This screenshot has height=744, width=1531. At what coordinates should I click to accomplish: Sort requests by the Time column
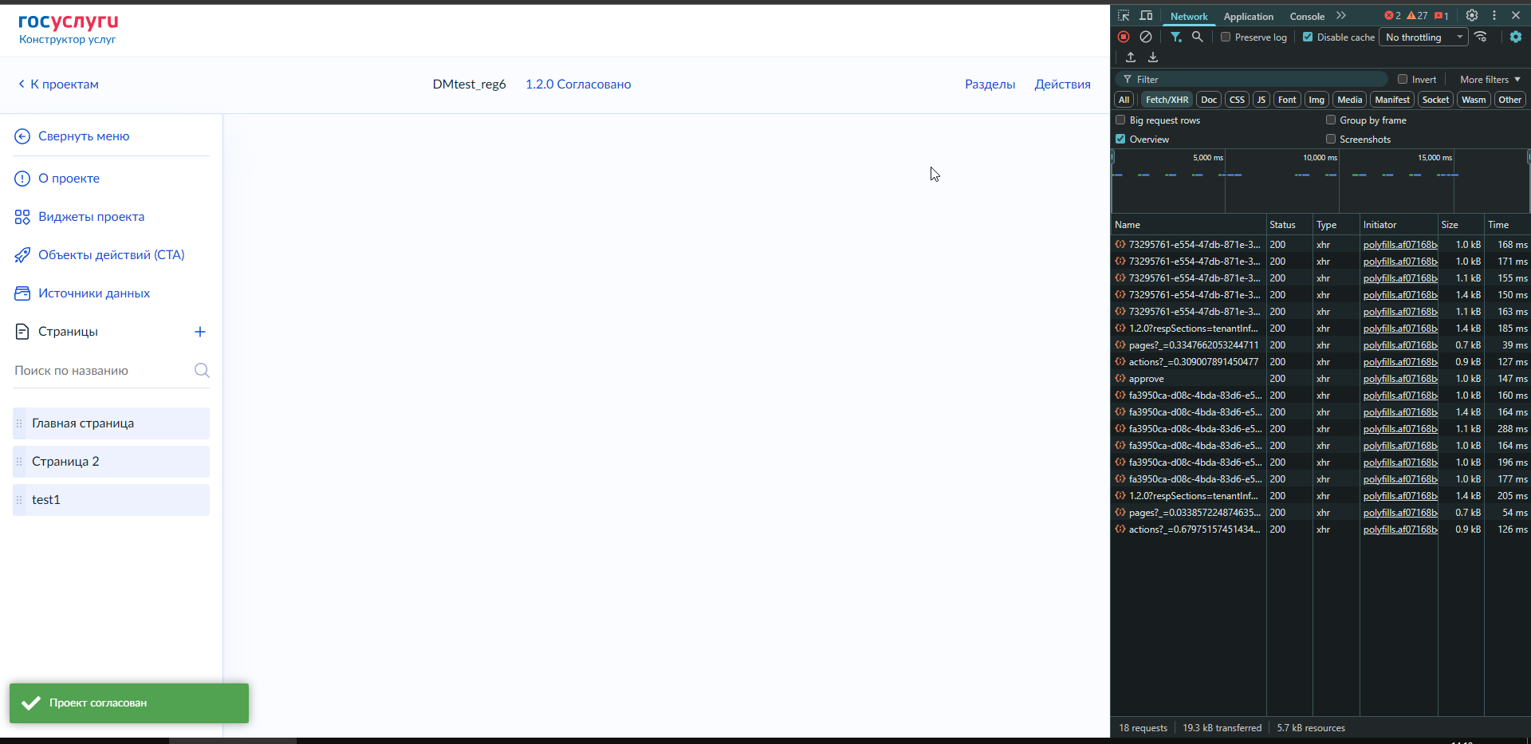click(x=1506, y=225)
